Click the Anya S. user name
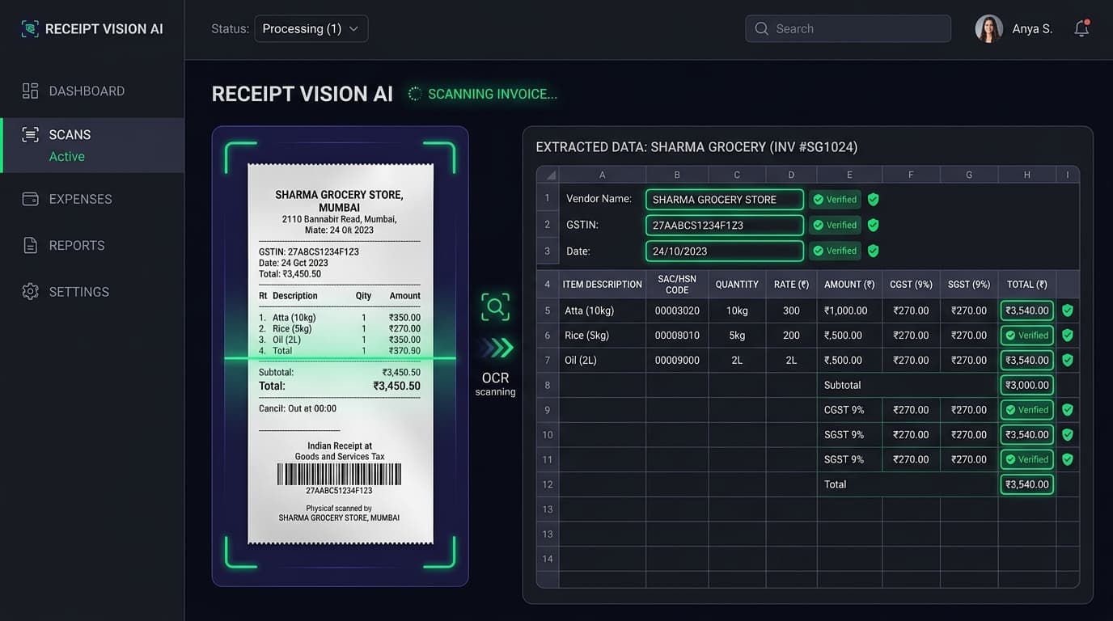The image size is (1113, 621). point(1032,29)
